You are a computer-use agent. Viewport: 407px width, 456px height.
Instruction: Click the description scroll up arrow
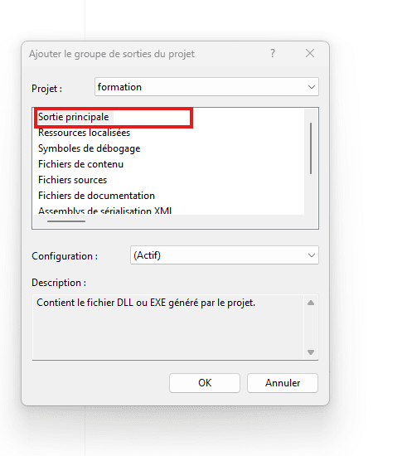coord(311,303)
